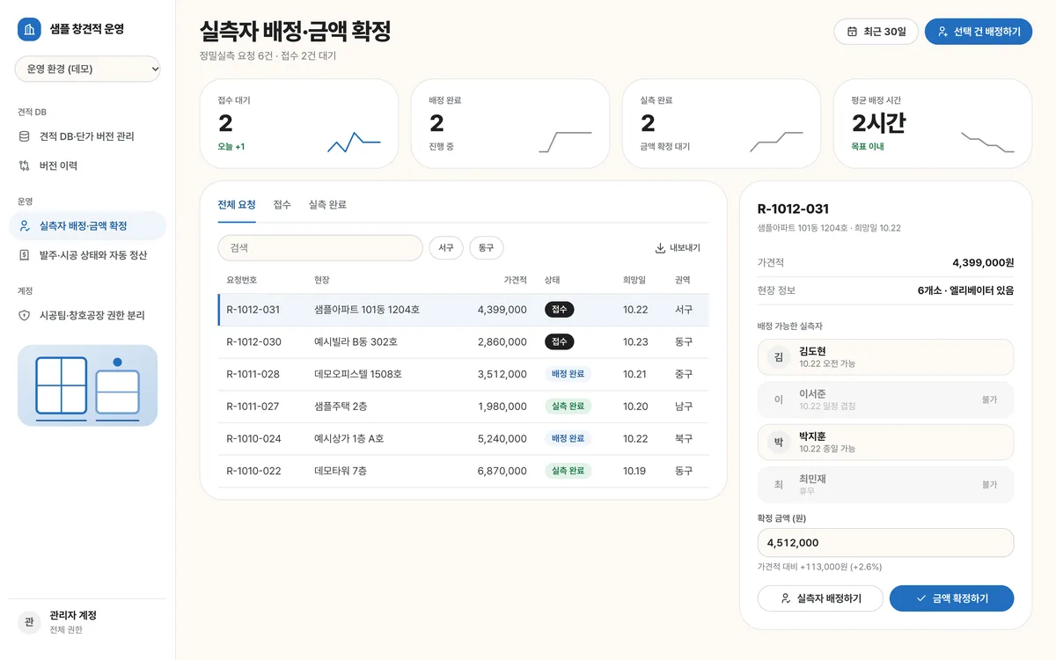
Task: Click 실측 완료 badge for 샘플주택 2층
Action: click(568, 407)
